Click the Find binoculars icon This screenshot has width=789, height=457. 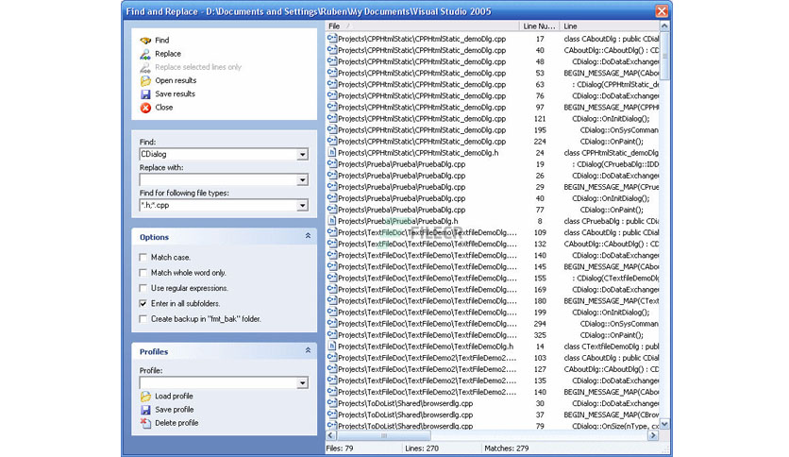tap(145, 41)
